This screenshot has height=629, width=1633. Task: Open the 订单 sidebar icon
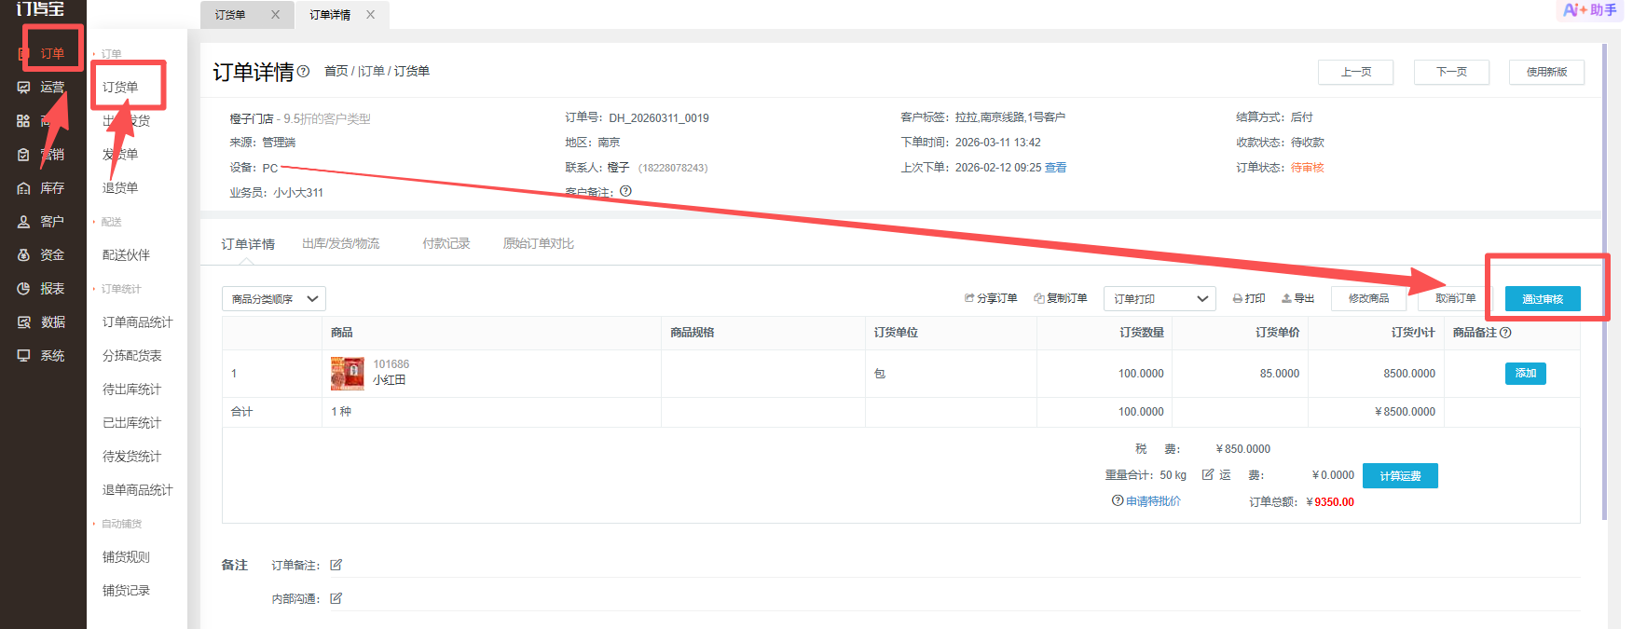(x=24, y=54)
